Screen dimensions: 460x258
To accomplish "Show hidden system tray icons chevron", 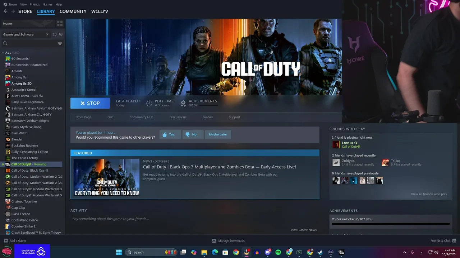I will pos(404,252).
